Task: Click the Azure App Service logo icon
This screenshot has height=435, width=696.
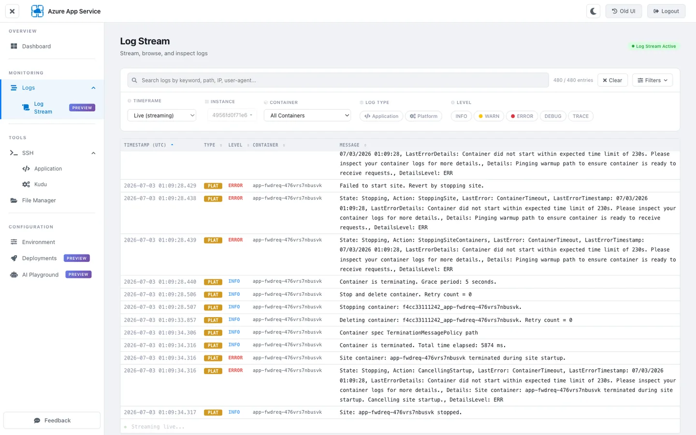Action: coord(37,11)
